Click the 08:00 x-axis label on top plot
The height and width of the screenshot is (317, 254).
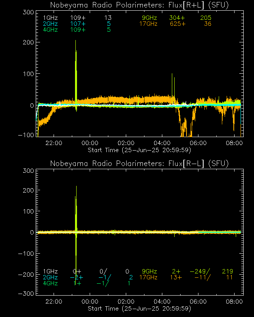click(x=234, y=143)
